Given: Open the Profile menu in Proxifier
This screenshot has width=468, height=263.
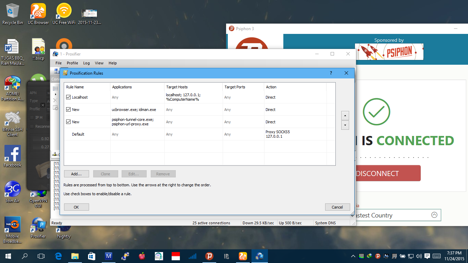Looking at the screenshot, I should click(x=72, y=63).
